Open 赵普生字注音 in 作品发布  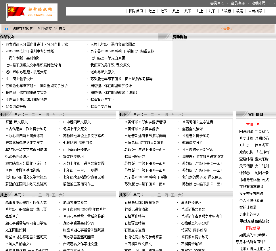click(101, 106)
